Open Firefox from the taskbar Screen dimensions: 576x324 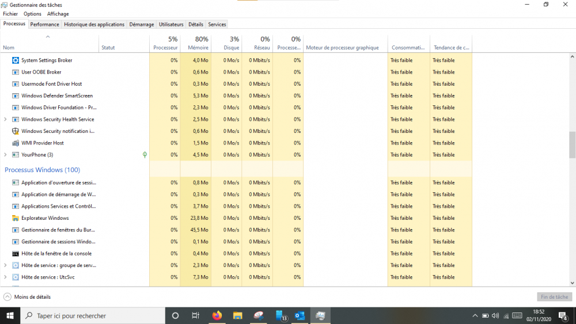pyautogui.click(x=217, y=315)
